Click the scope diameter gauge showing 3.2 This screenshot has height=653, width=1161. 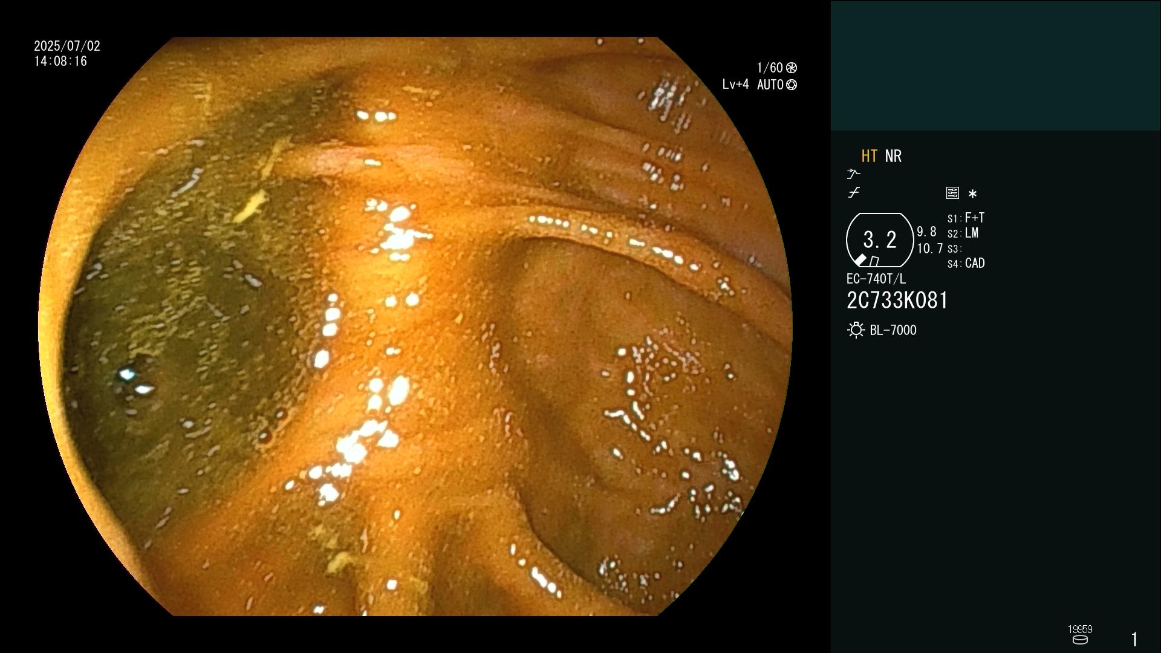point(880,240)
